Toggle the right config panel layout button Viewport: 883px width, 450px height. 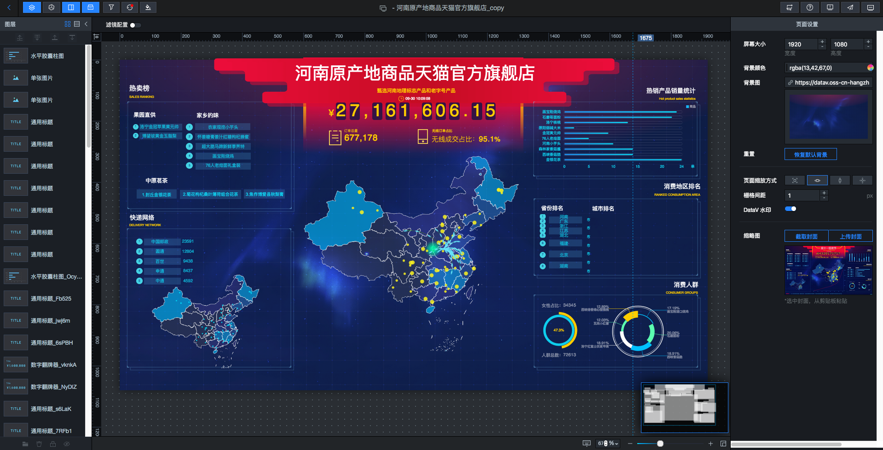click(x=71, y=7)
